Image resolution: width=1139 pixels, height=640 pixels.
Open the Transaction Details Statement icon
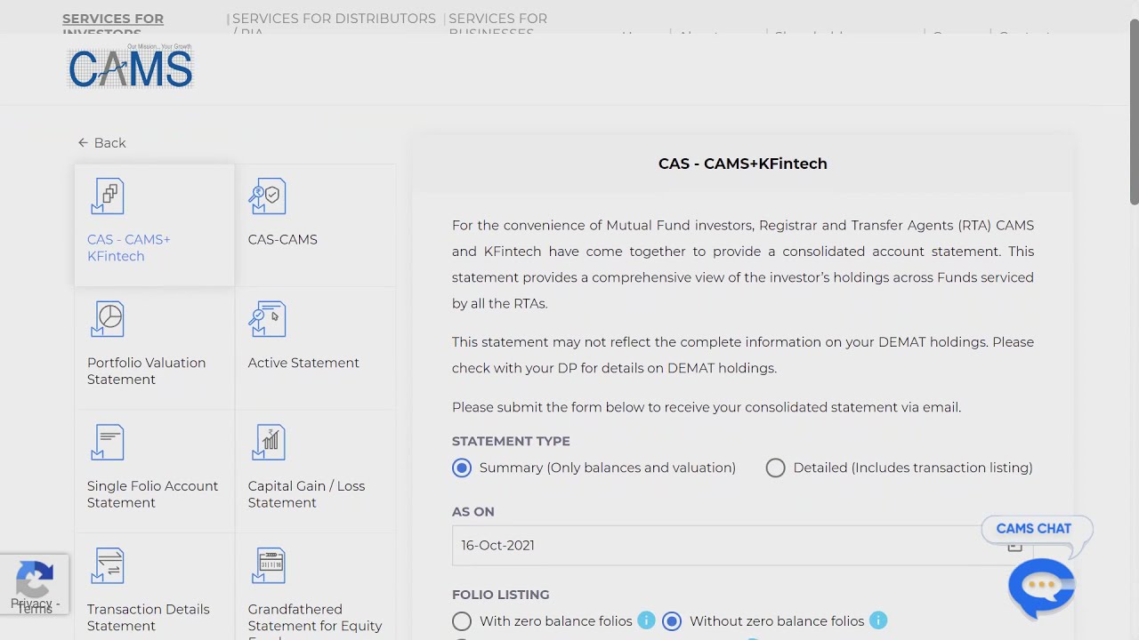(x=108, y=565)
